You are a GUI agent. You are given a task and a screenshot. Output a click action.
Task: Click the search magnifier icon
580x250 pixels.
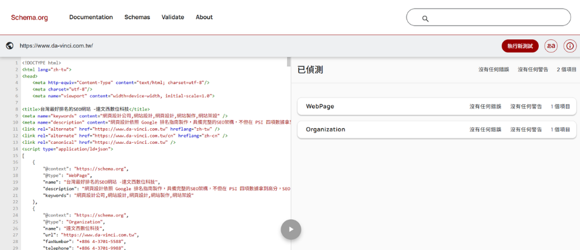pos(425,19)
